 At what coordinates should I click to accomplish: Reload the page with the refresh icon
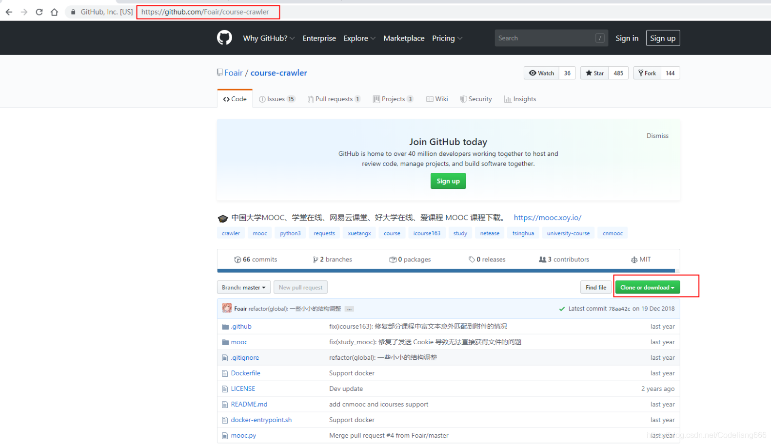[39, 12]
